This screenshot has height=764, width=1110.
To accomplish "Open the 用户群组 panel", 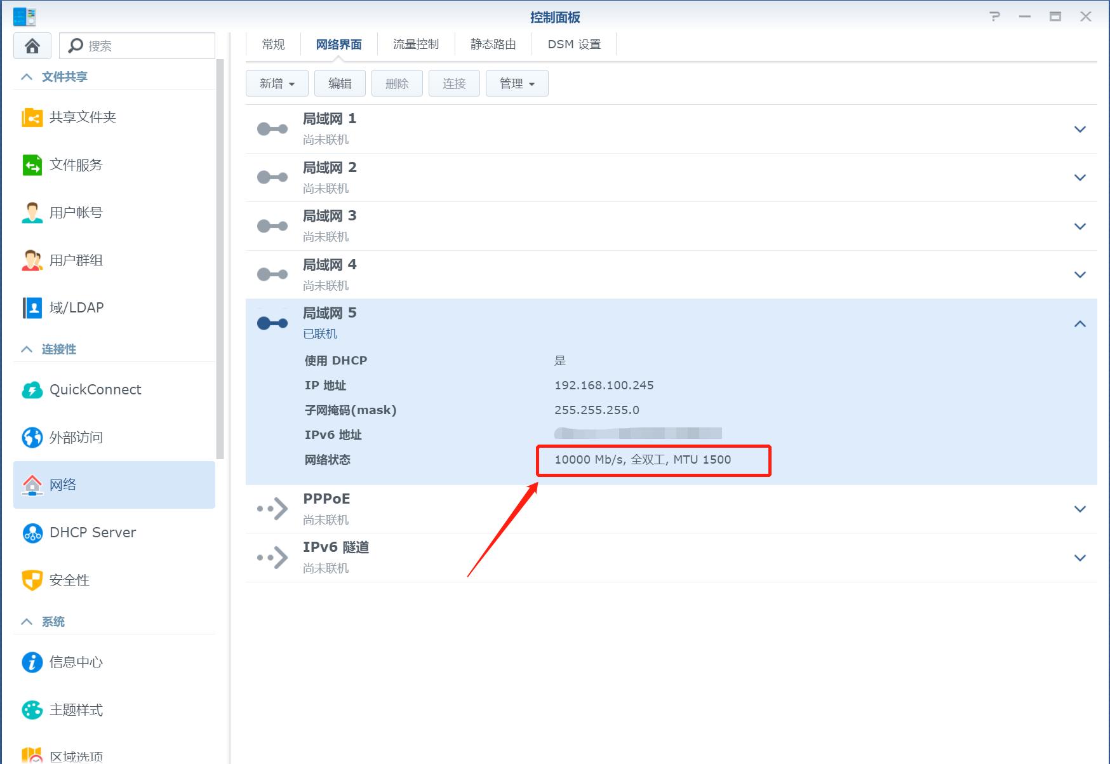I will click(75, 260).
